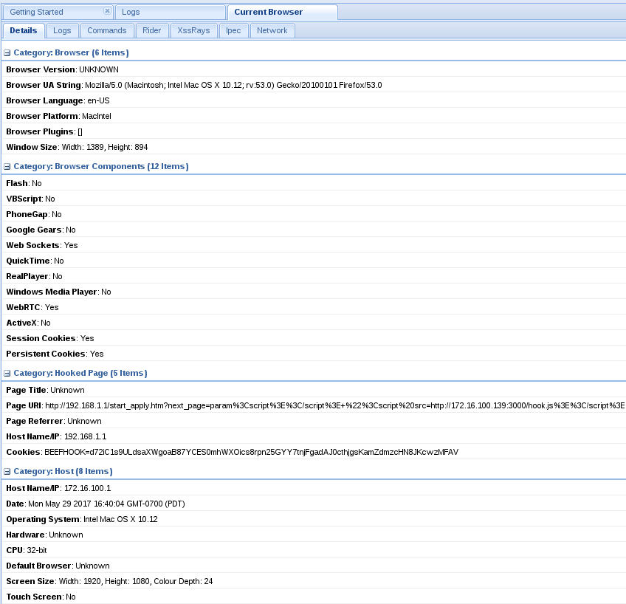626x604 pixels.
Task: Select the CPU: 32-bit row
Action: click(x=314, y=551)
